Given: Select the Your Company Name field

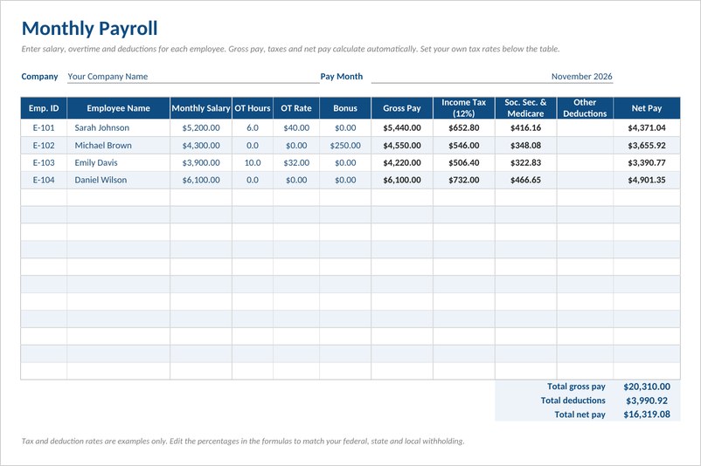Looking at the screenshot, I should 193,76.
